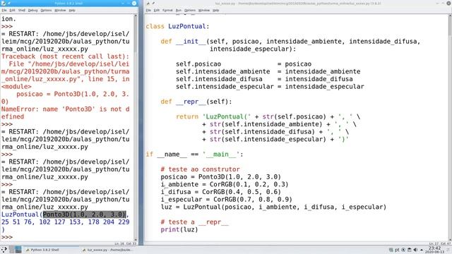
Task: Open Format menu in editor window
Action: click(167, 10)
